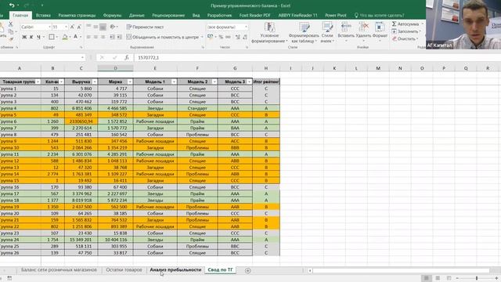Add a new sheet with plus

pos(247,270)
